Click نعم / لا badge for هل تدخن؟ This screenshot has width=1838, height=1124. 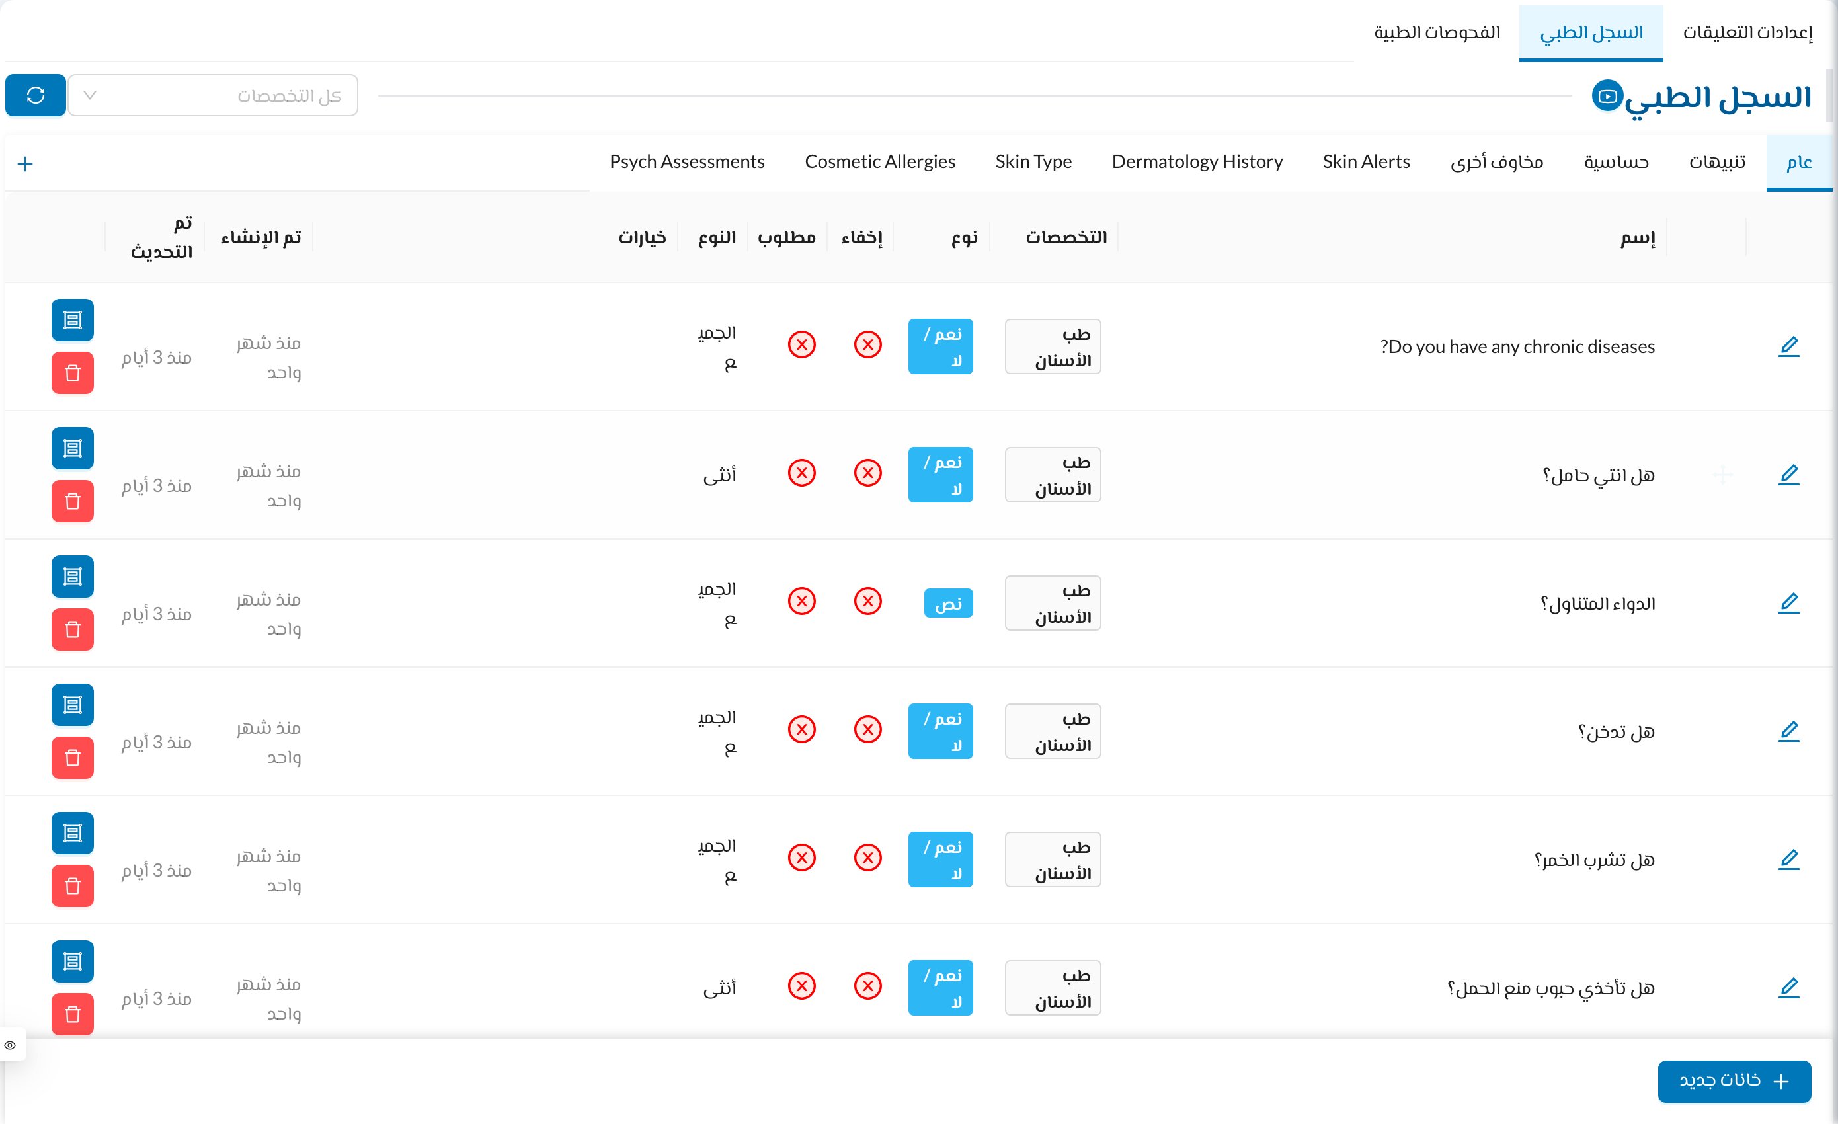(941, 732)
